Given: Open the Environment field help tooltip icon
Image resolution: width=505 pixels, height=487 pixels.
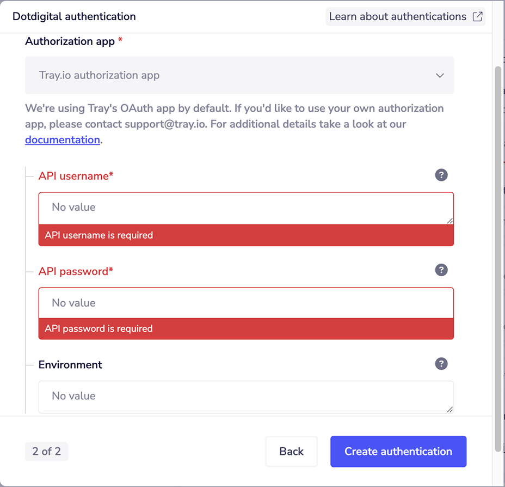Looking at the screenshot, I should click(441, 364).
